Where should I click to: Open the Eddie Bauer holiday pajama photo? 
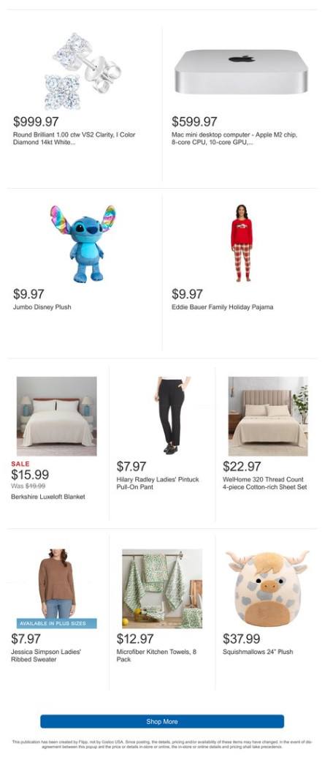tap(242, 243)
